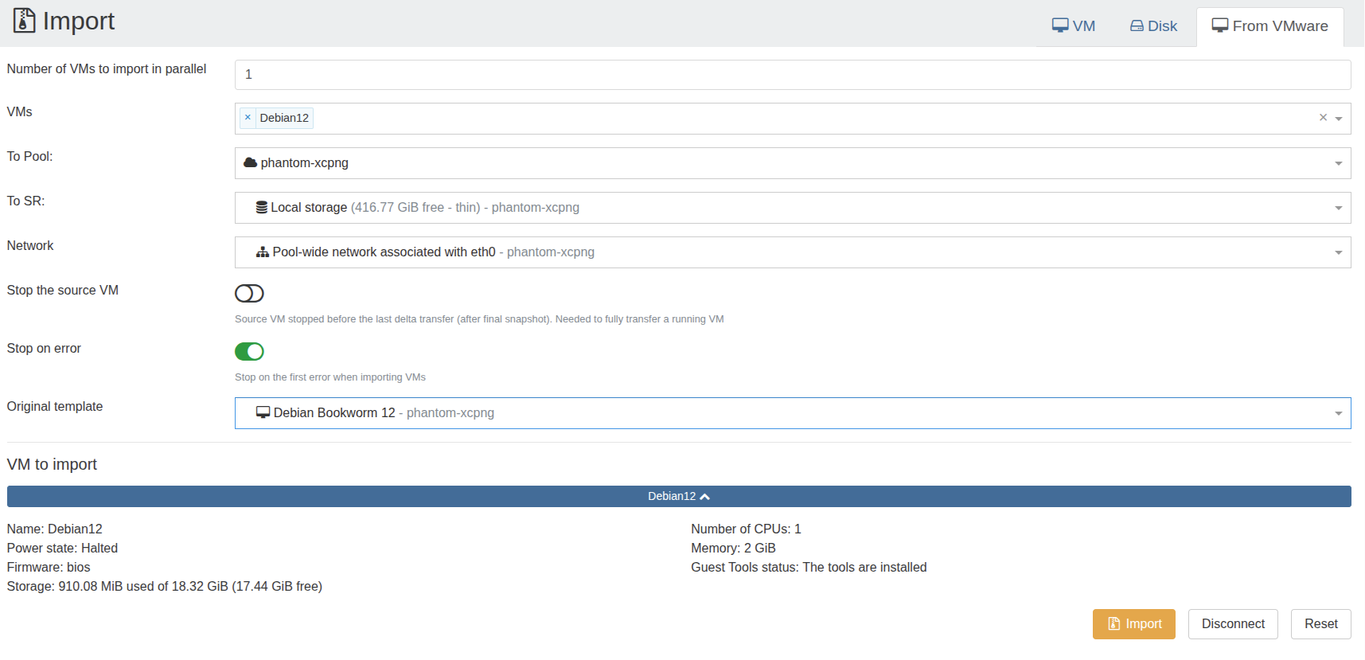The width and height of the screenshot is (1365, 660).
Task: Enable the Stop the source VM toggle
Action: (x=249, y=294)
